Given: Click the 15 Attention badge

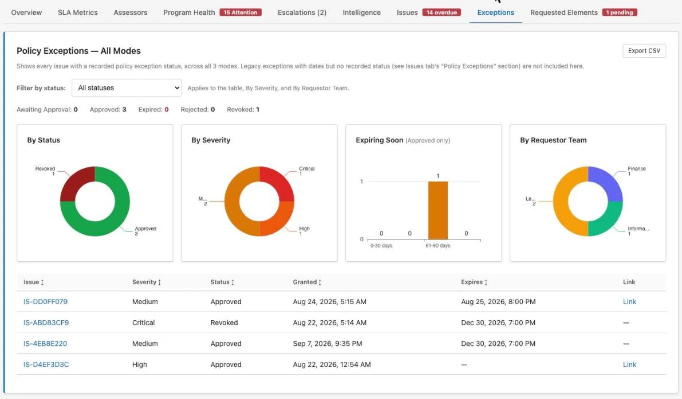Looking at the screenshot, I should pyautogui.click(x=241, y=13).
